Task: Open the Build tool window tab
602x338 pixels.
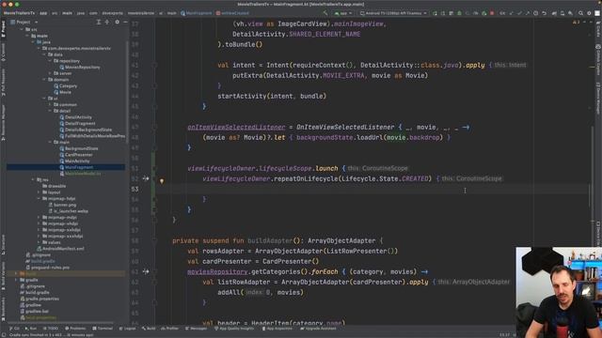Action: point(149,329)
